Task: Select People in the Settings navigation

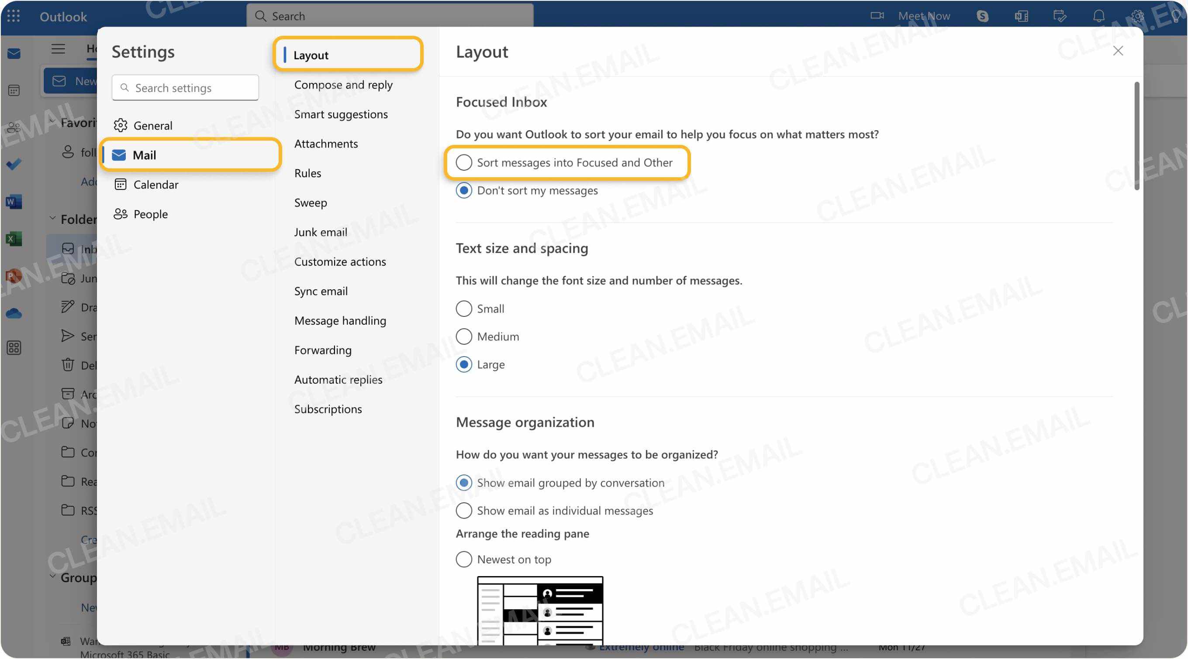Action: point(150,214)
